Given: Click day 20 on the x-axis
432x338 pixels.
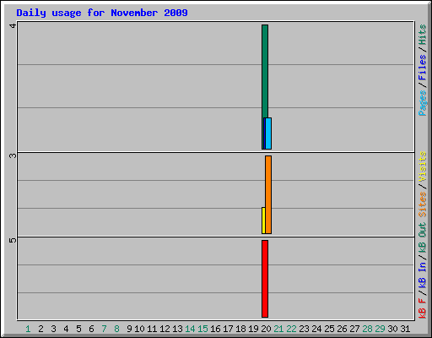Looking at the screenshot, I should [x=266, y=329].
